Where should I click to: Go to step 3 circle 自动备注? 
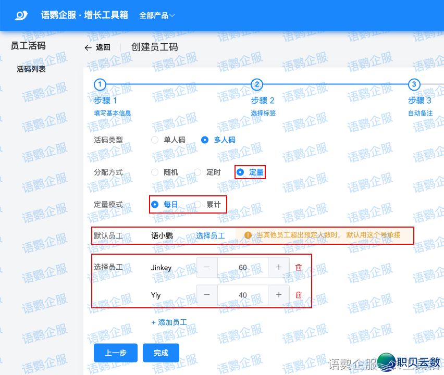[x=414, y=84]
